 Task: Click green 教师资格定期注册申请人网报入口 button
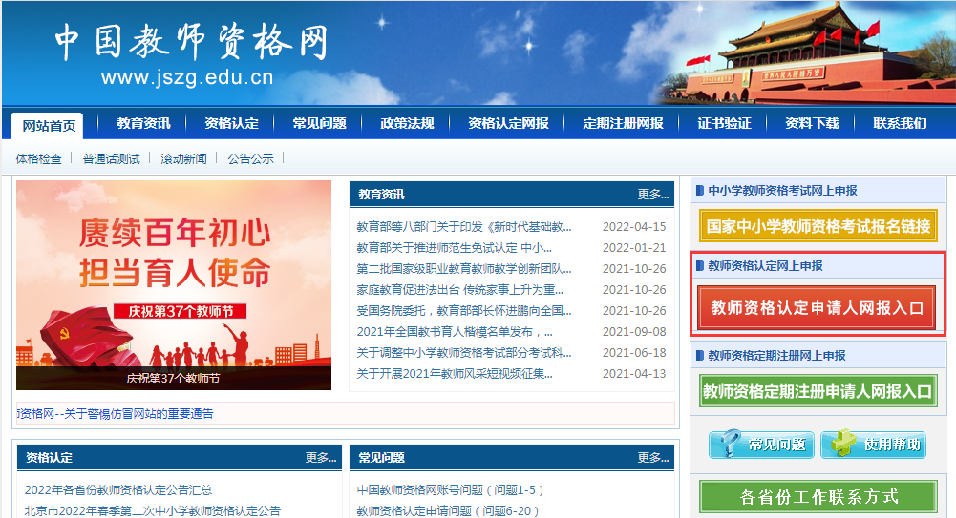click(x=818, y=391)
